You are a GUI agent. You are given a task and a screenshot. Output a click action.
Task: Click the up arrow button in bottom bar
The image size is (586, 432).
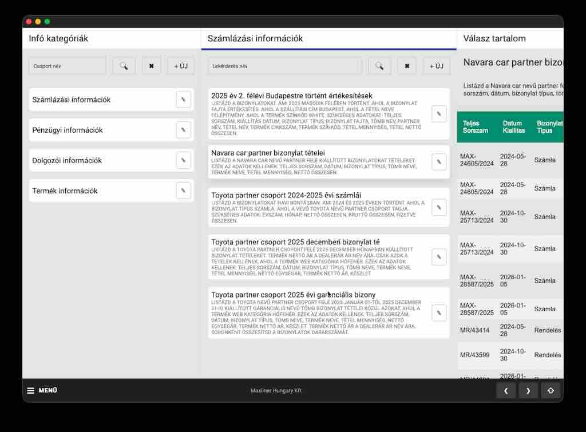pyautogui.click(x=551, y=391)
